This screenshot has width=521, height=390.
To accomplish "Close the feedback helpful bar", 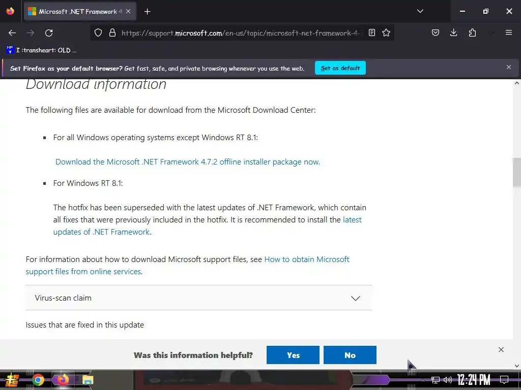I will coord(501,349).
